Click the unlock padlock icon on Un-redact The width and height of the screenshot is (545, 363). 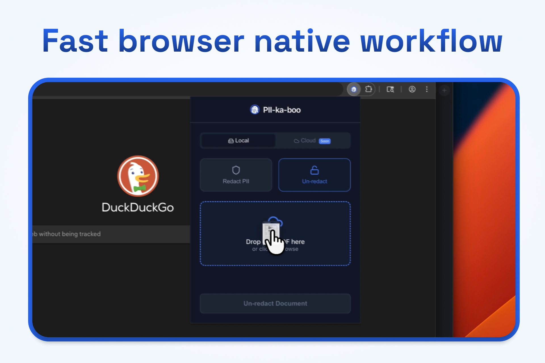[x=315, y=170]
